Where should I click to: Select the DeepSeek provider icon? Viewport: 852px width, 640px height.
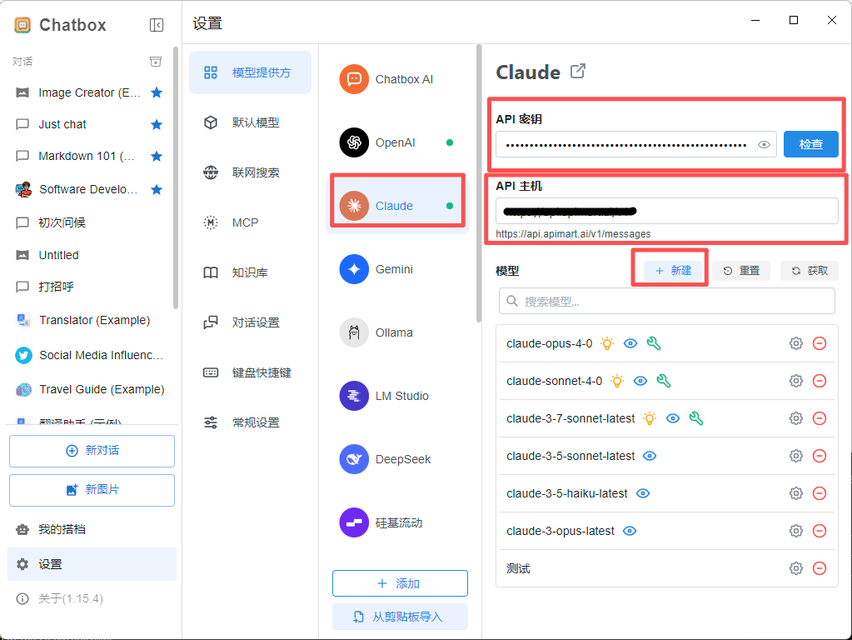[x=354, y=459]
